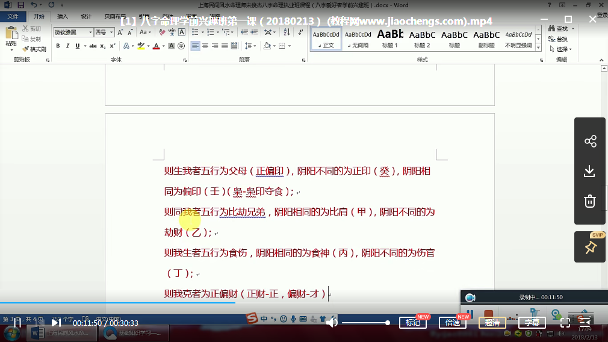Image resolution: width=608 pixels, height=342 pixels.
Task: Click the Paste (粘贴) icon
Action: 11,34
